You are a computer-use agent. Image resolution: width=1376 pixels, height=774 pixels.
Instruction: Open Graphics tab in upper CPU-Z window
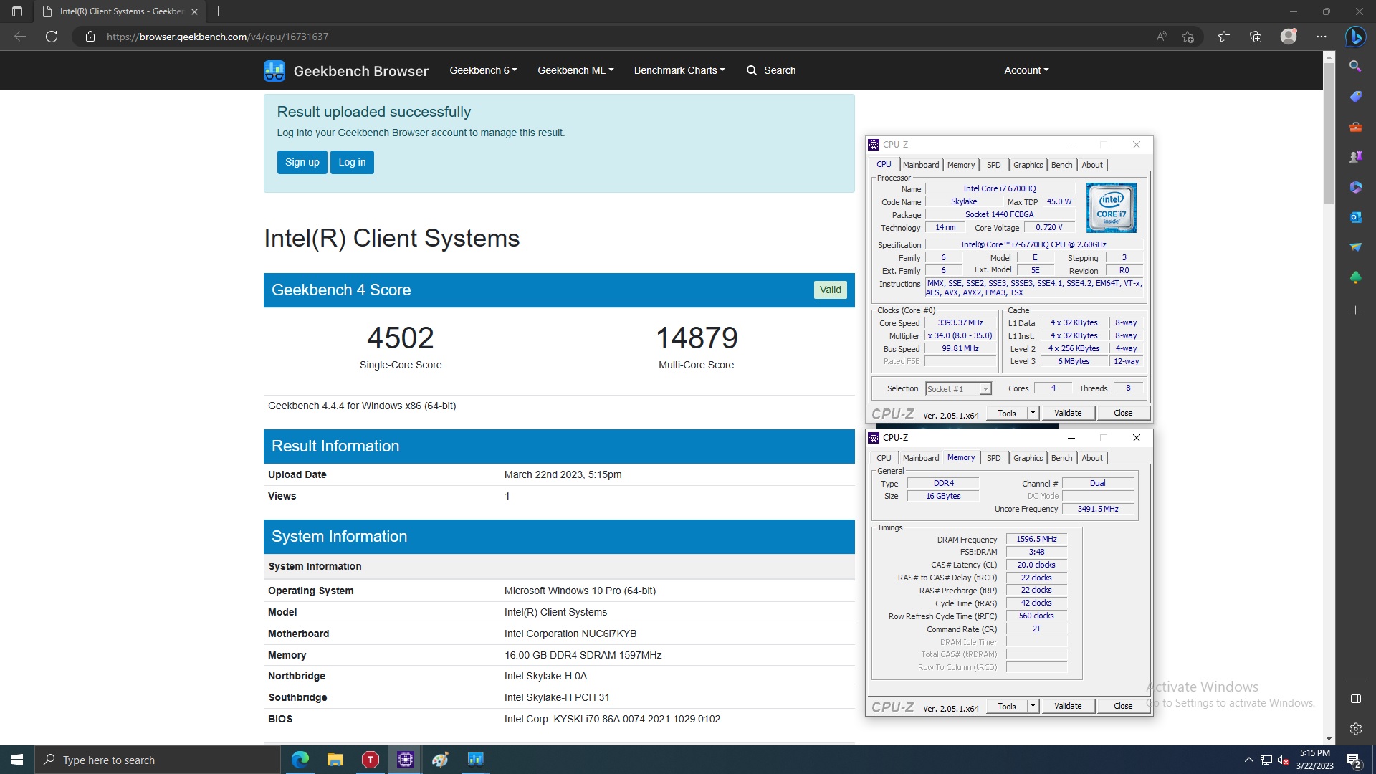tap(1028, 165)
